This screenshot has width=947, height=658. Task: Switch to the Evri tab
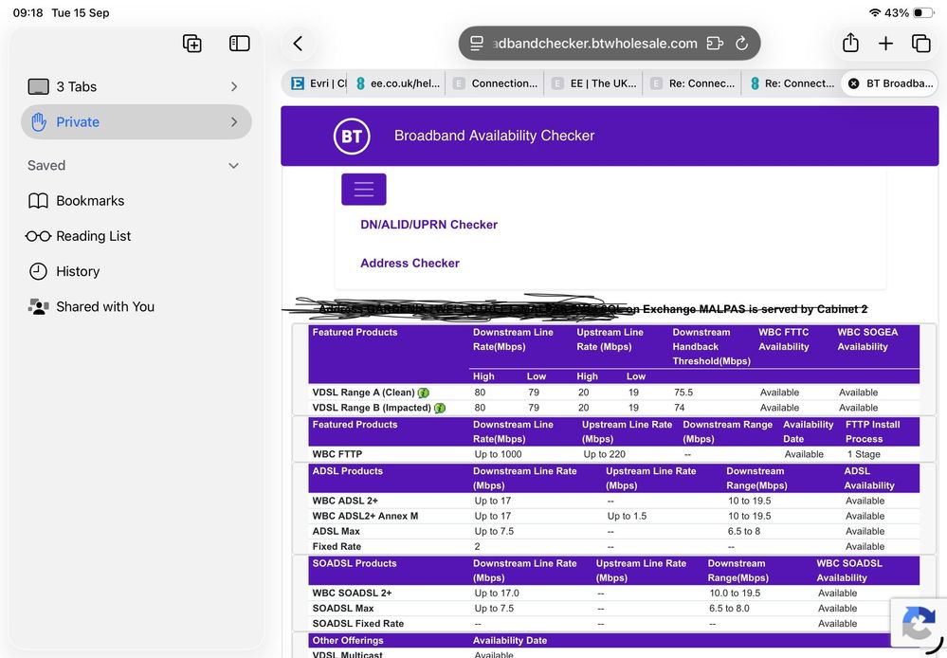[318, 83]
